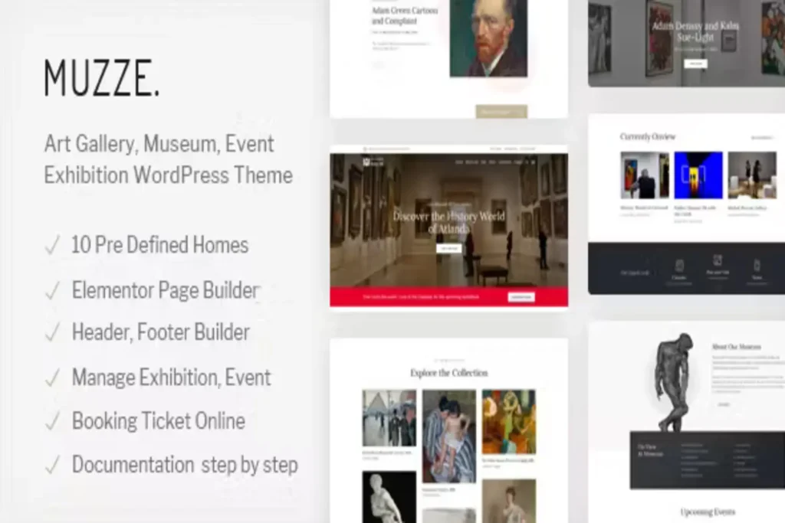Open the rainy Paris street painting thumbnail
Screen dimensions: 785x523
389,417
